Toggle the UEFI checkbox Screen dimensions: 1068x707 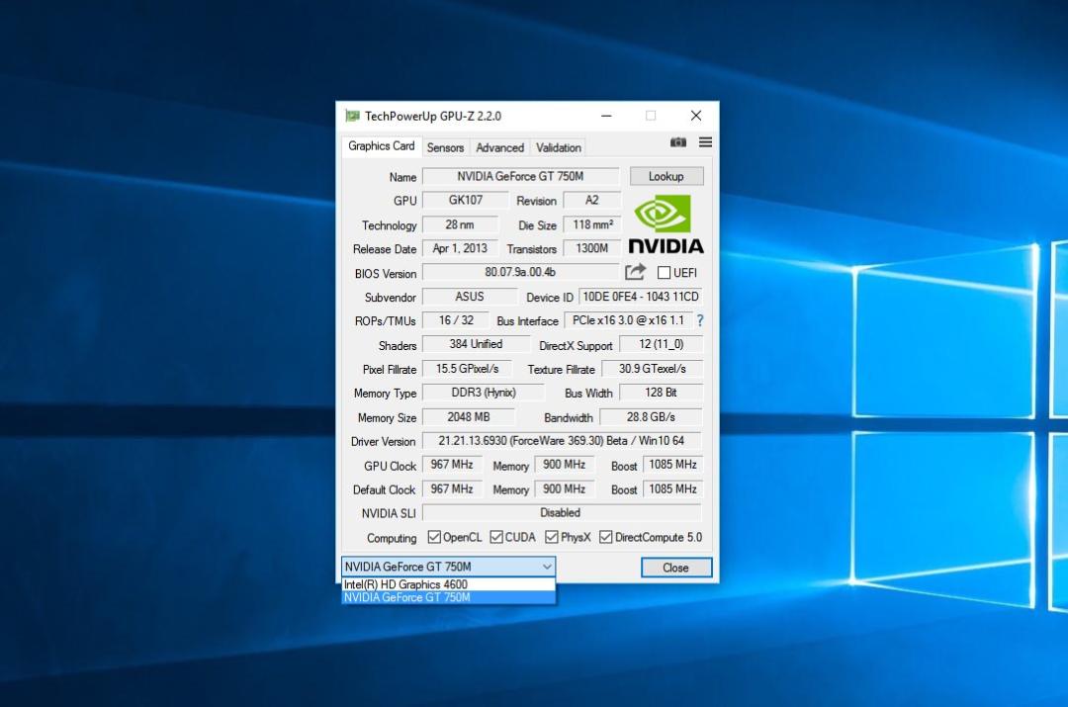pyautogui.click(x=665, y=273)
